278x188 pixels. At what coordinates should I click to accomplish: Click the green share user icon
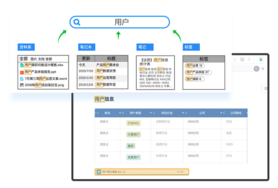click(x=261, y=60)
